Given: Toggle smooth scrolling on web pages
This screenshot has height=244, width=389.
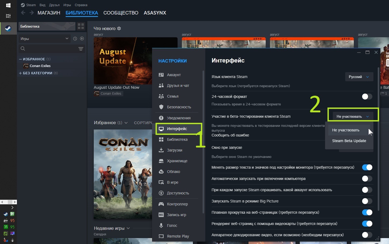Looking at the screenshot, I should [x=367, y=212].
